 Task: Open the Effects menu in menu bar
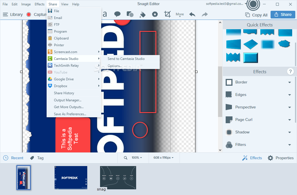pos(40,4)
